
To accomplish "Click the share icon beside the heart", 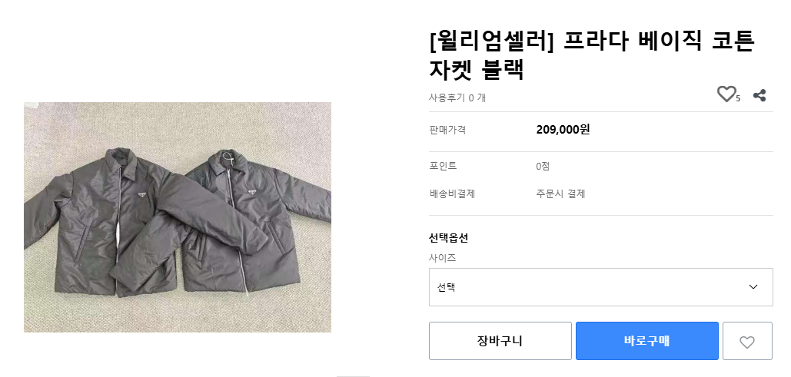I will pos(759,95).
